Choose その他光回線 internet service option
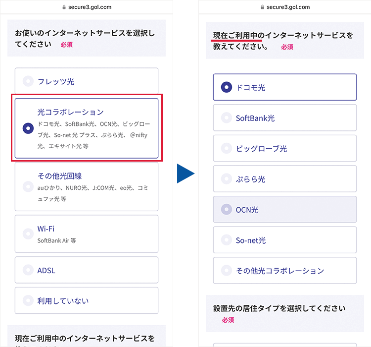The width and height of the screenshot is (371, 347). pyautogui.click(x=87, y=187)
